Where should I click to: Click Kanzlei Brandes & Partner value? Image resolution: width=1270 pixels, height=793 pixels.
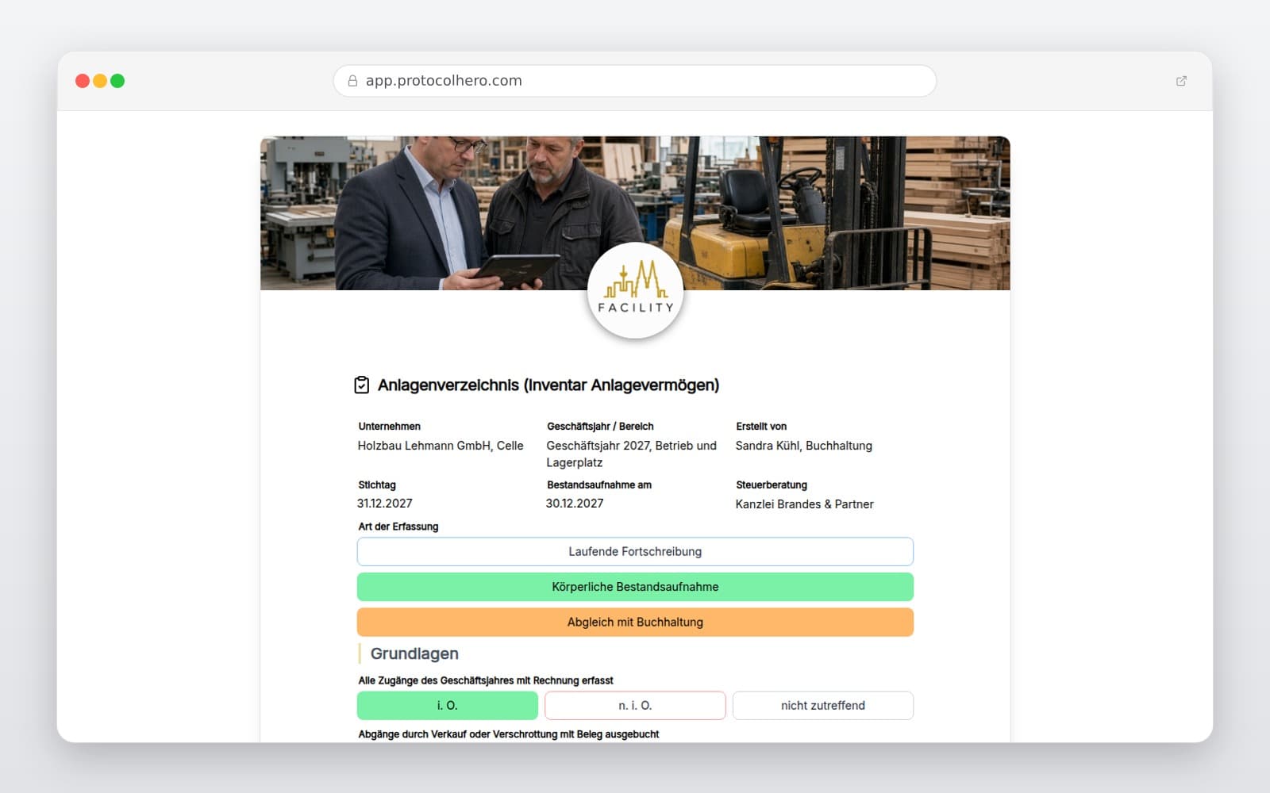tap(804, 504)
